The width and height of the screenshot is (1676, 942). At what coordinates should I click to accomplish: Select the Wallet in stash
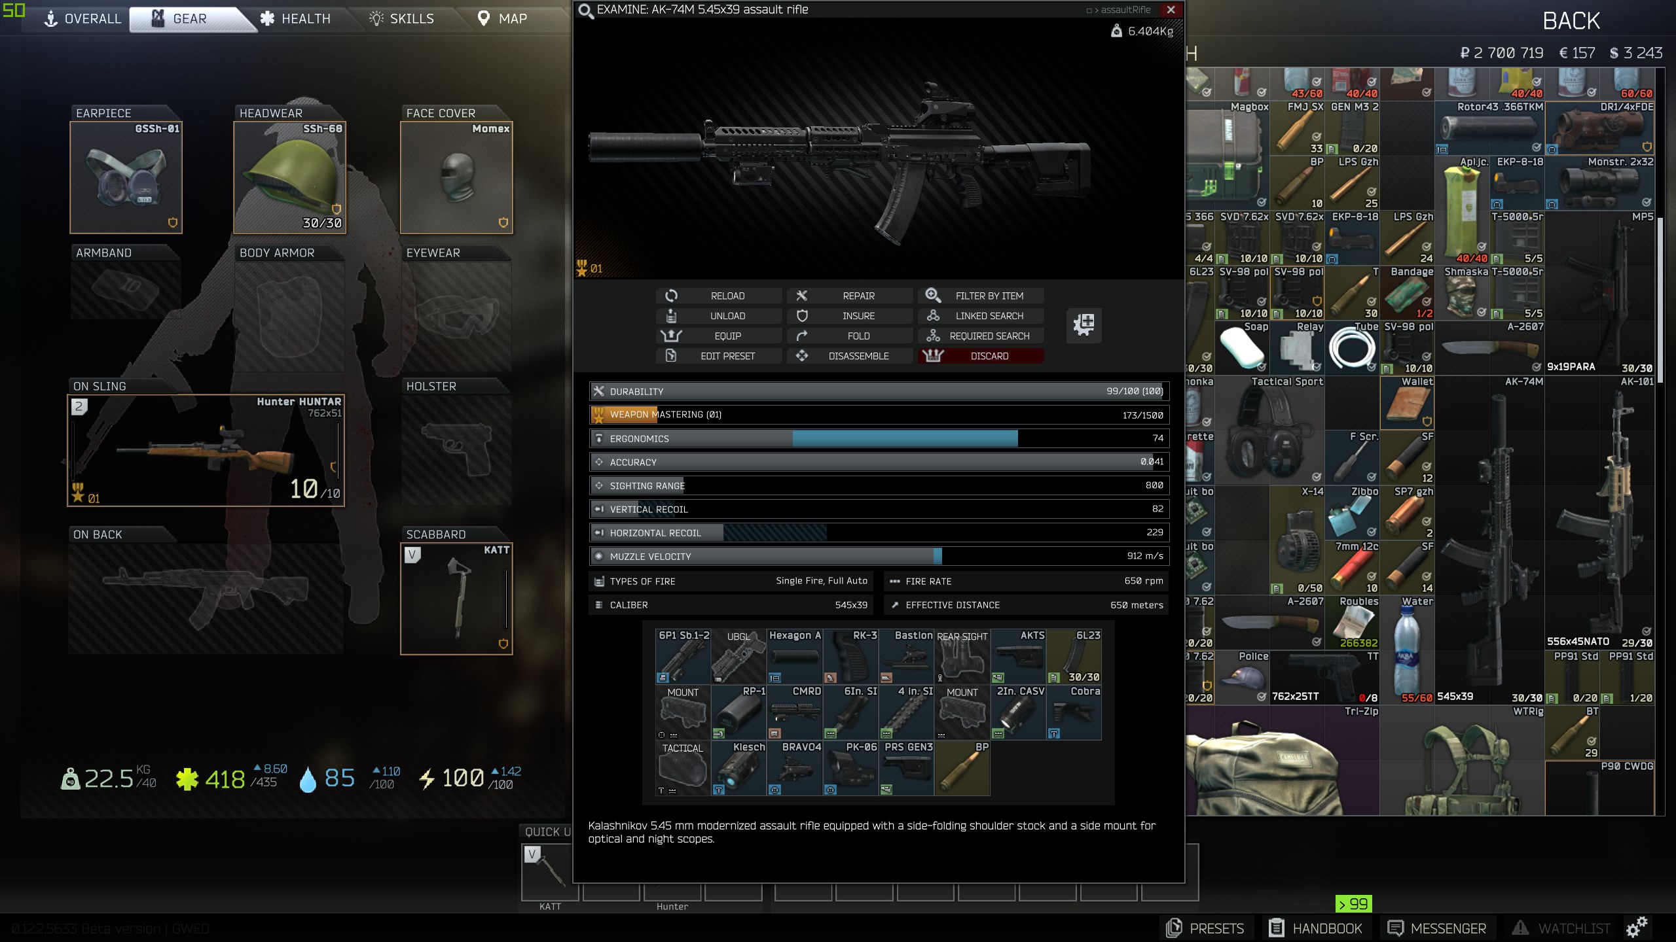(x=1408, y=402)
